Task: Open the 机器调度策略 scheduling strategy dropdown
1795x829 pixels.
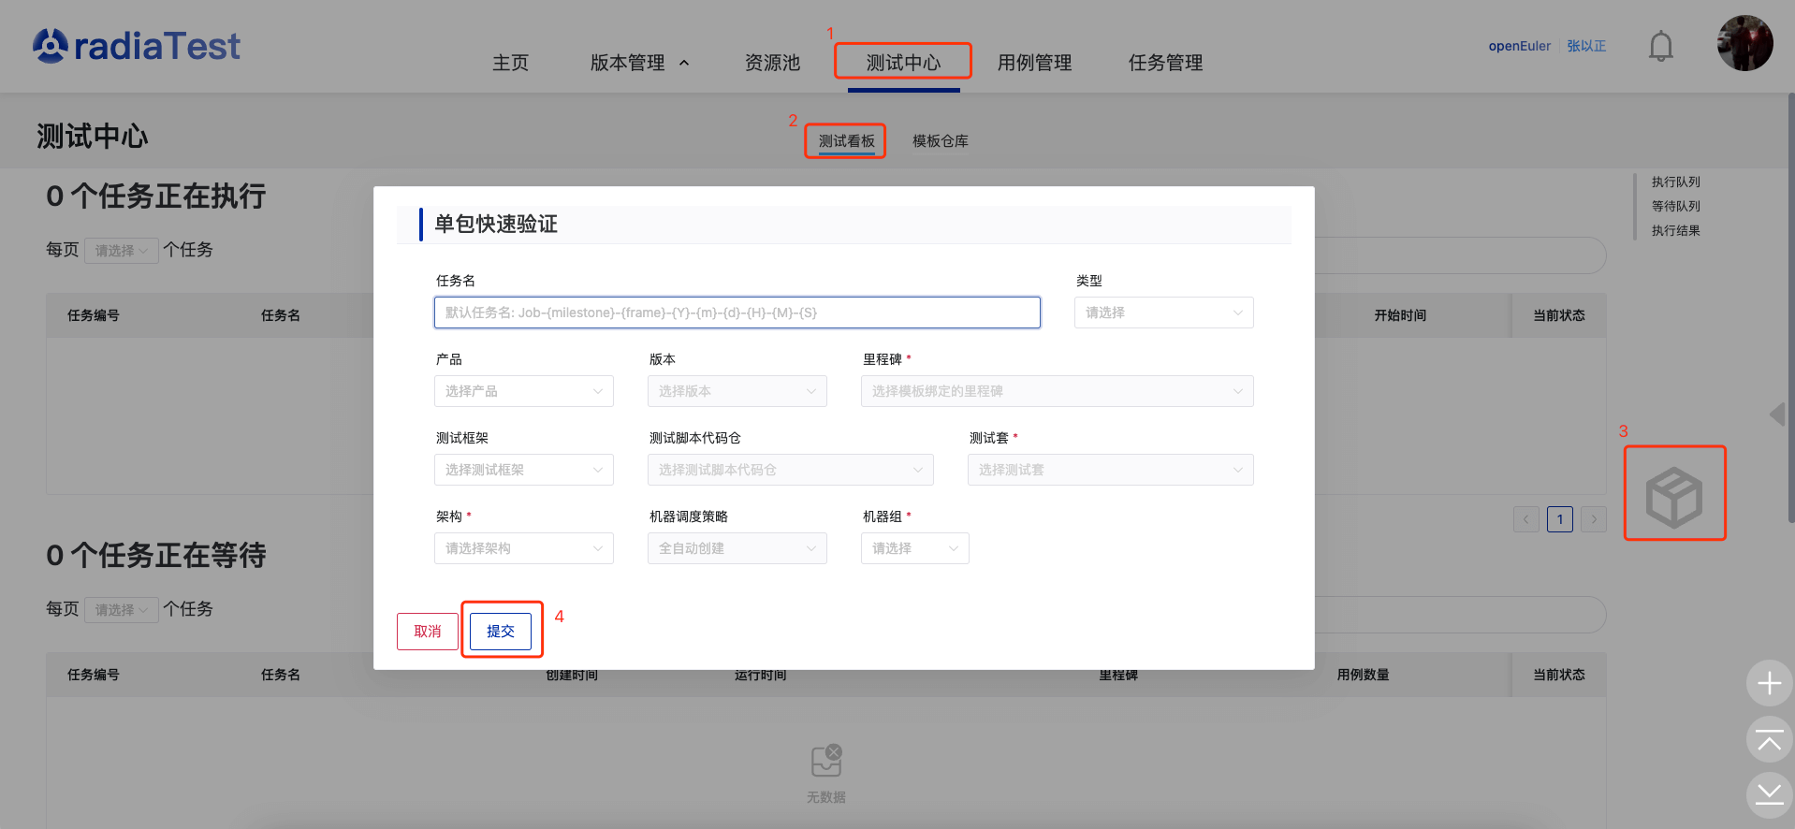Action: (x=737, y=548)
